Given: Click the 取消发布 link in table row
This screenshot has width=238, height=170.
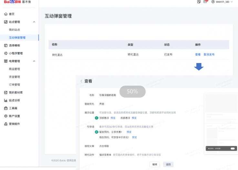Looking at the screenshot, I should [209, 55].
